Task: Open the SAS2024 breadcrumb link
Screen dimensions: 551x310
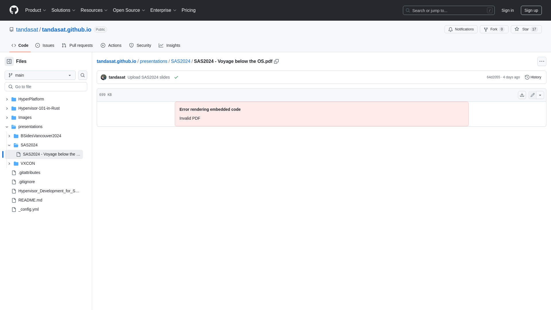Action: coord(181,61)
